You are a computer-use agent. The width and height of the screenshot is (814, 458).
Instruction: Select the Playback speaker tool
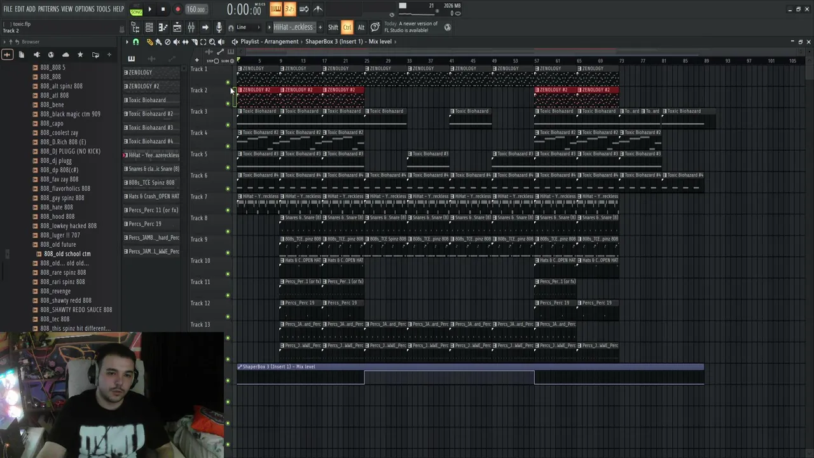tap(221, 42)
